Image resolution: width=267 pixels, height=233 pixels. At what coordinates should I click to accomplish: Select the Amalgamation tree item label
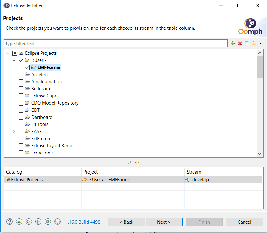[46, 82]
